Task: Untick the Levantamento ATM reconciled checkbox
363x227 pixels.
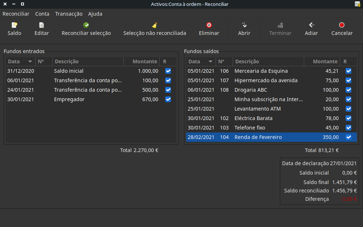Action: (x=348, y=109)
